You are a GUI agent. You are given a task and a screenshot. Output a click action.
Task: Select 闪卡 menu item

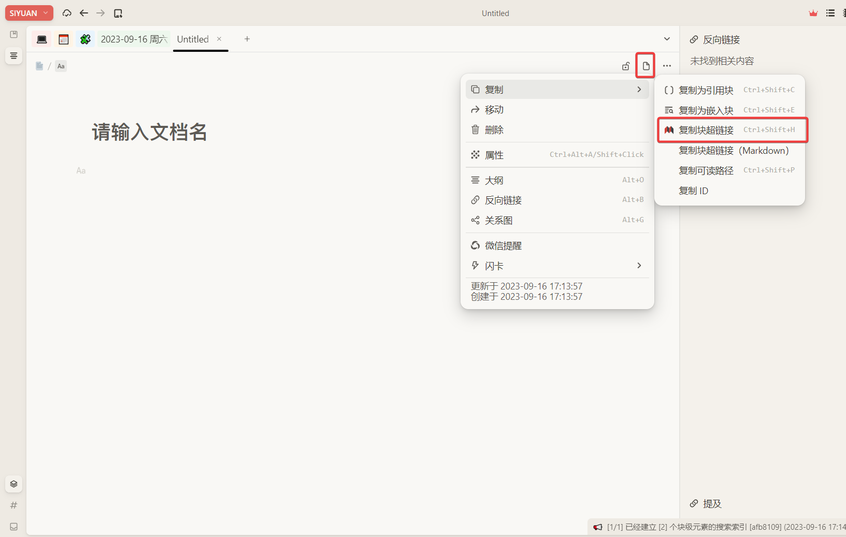pyautogui.click(x=557, y=266)
